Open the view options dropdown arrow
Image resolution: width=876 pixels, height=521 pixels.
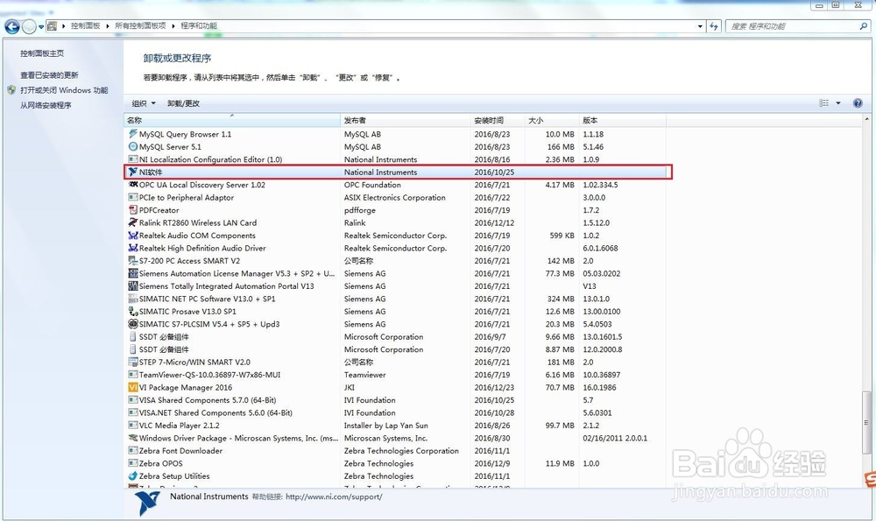(x=838, y=102)
